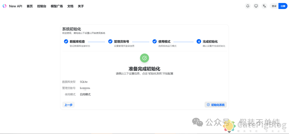Click the 登录 button
289x134 pixels.
coord(274,6)
